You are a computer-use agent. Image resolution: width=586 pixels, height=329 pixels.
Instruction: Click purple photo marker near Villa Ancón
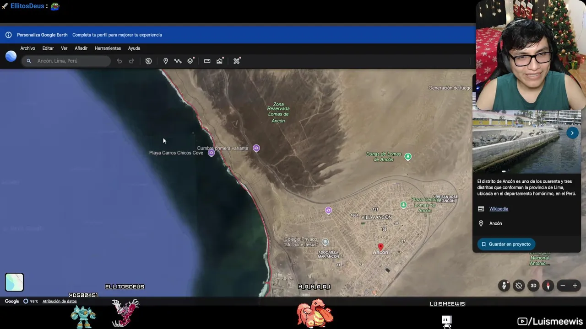pyautogui.click(x=328, y=210)
